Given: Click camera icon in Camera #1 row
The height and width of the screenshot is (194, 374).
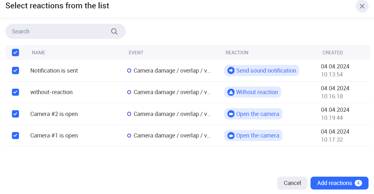Looking at the screenshot, I should (x=231, y=136).
